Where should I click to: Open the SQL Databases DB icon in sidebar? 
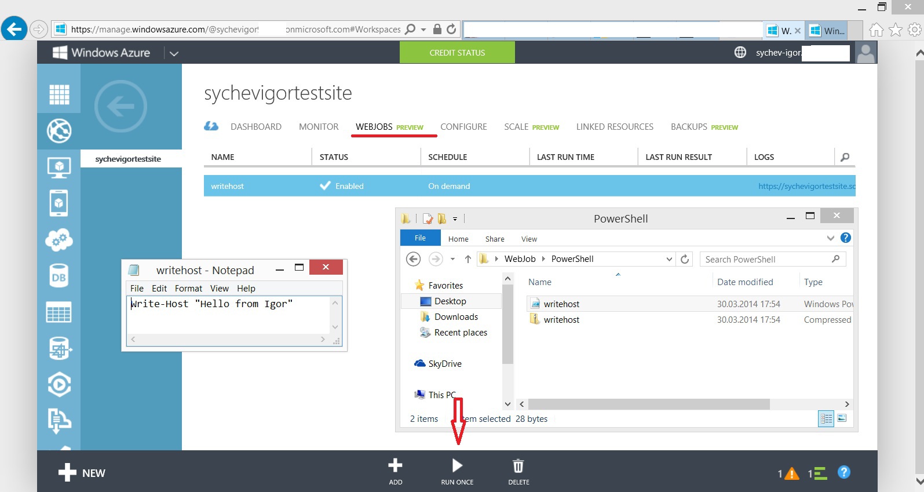click(59, 276)
